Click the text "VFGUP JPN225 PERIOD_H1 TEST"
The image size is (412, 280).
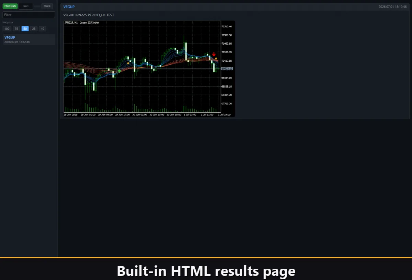[x=89, y=15]
